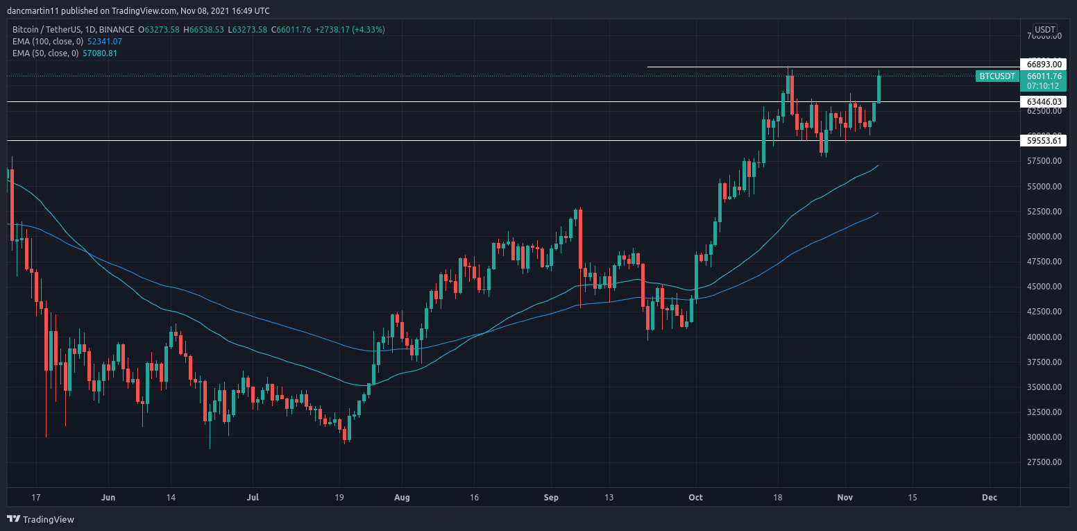Image resolution: width=1077 pixels, height=531 pixels.
Task: Click the 27500.00 price axis label
Action: coord(1044,462)
